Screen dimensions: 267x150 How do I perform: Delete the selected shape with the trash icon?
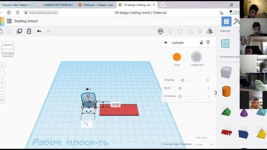[x=29, y=31]
